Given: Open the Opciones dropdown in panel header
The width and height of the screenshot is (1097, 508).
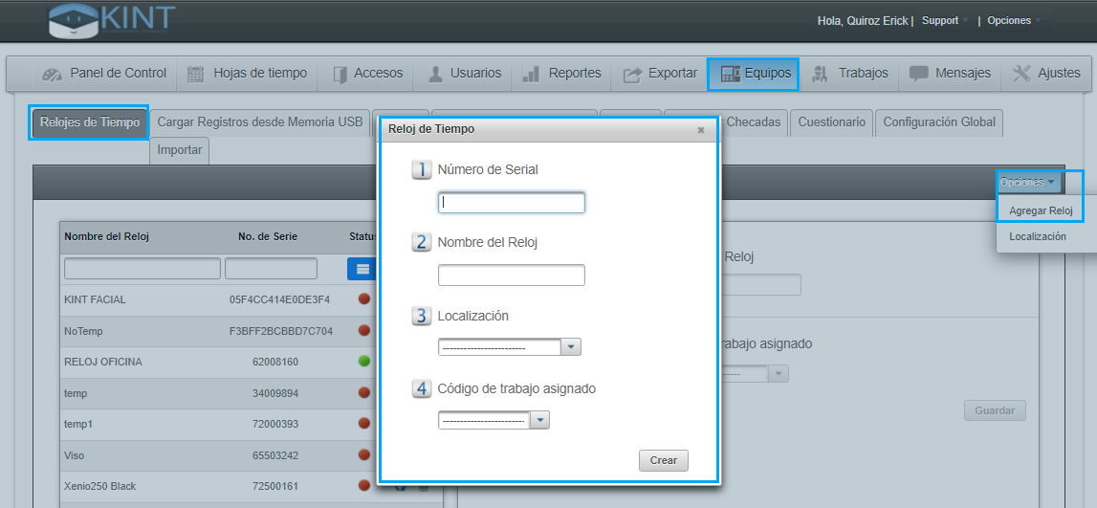Looking at the screenshot, I should tap(1028, 182).
